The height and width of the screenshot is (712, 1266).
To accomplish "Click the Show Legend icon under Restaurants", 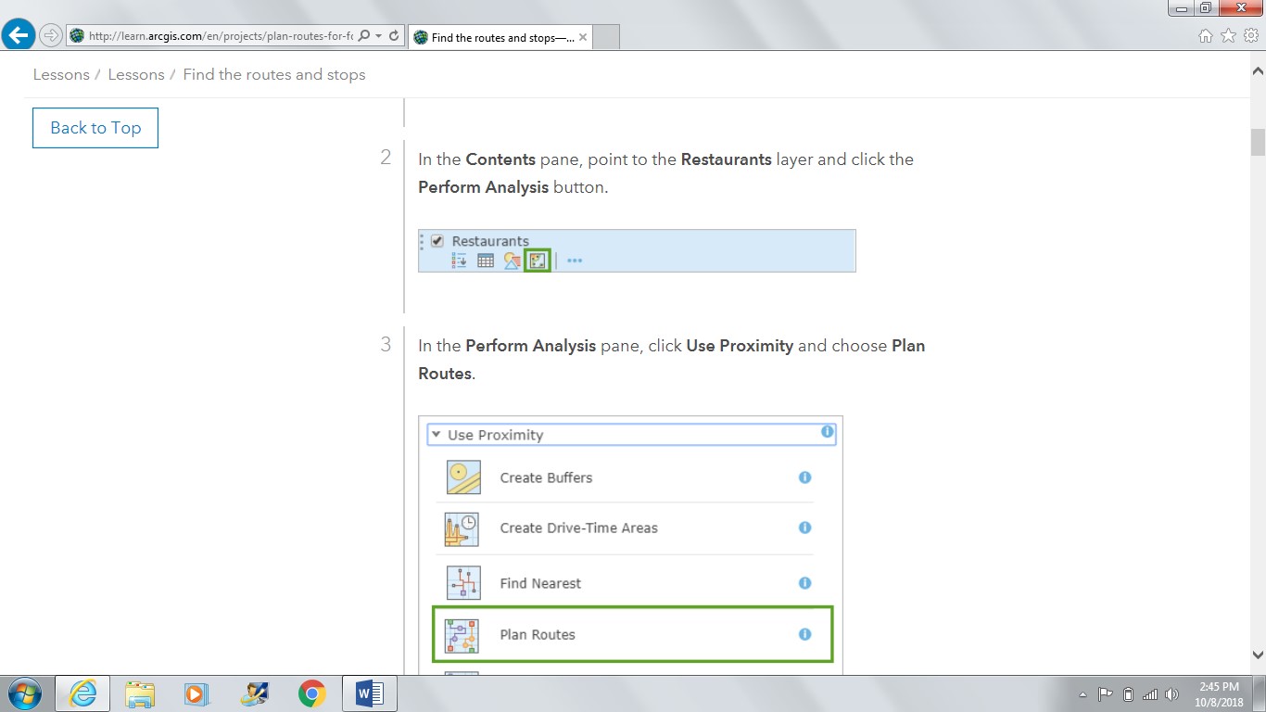I will click(459, 261).
